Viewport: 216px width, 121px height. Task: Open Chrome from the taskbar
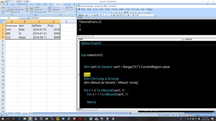pos(113,119)
